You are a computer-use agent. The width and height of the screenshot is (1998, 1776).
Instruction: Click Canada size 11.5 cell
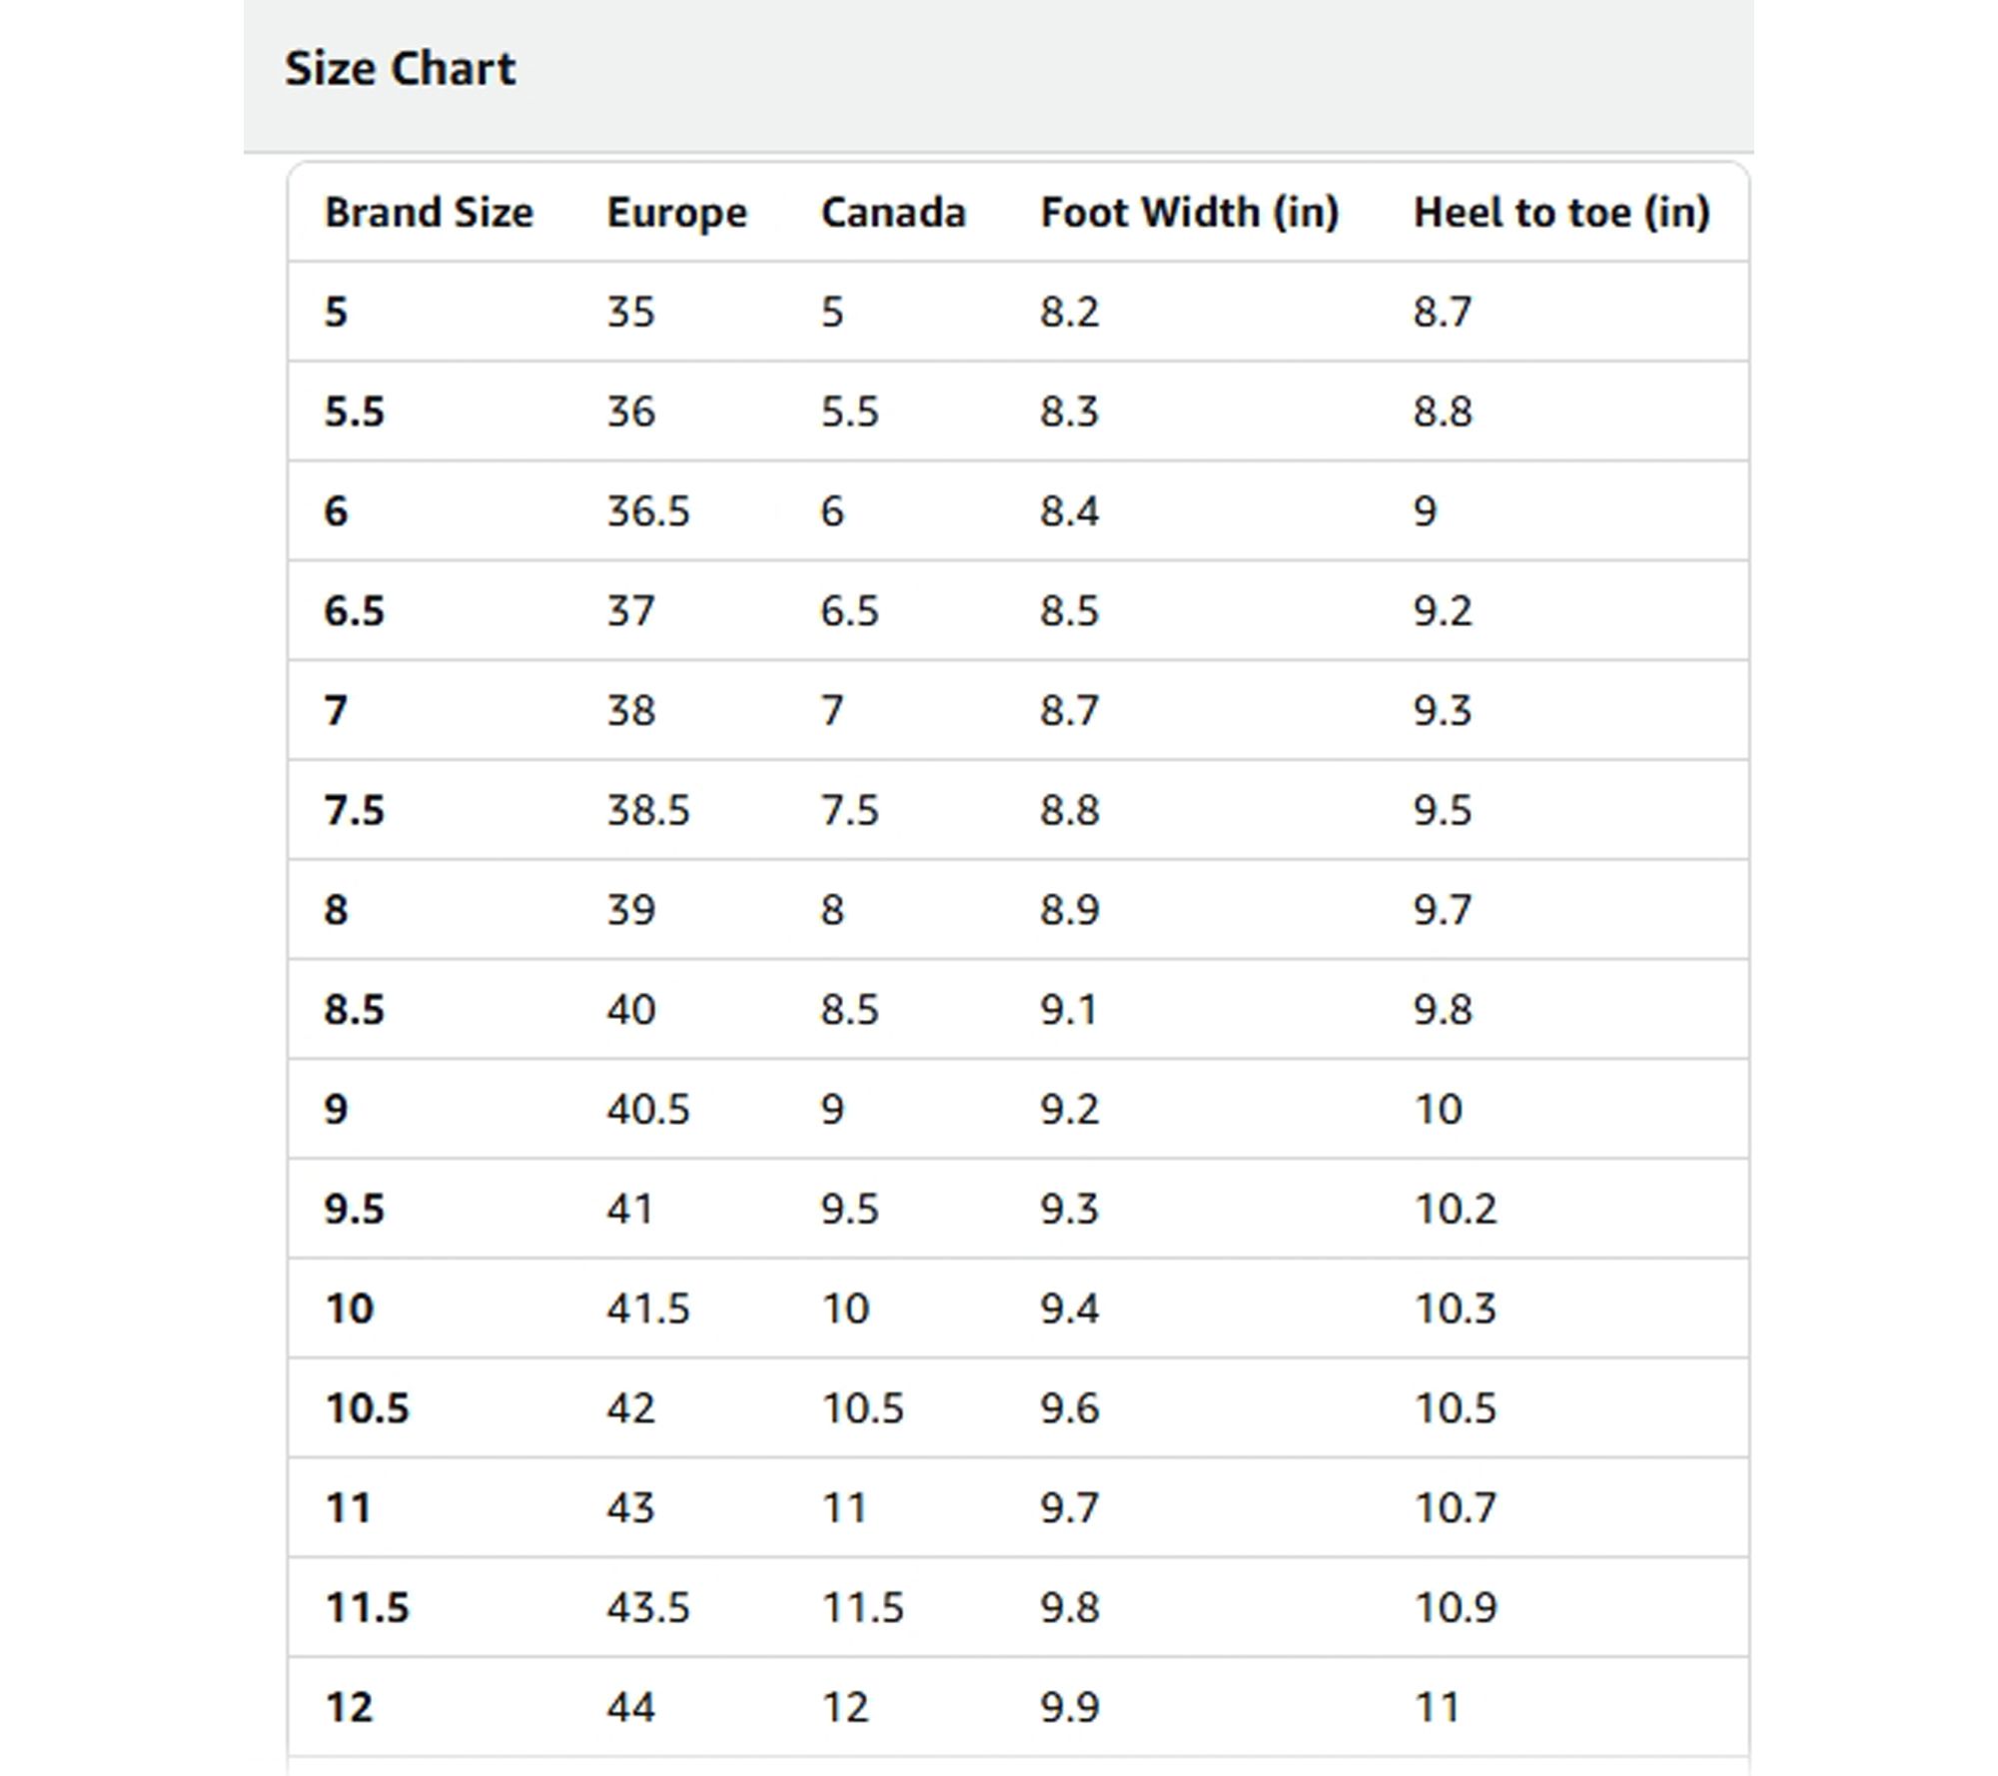point(862,1607)
